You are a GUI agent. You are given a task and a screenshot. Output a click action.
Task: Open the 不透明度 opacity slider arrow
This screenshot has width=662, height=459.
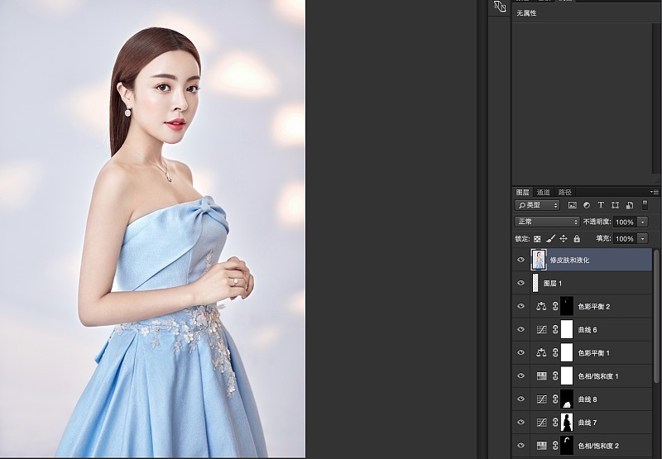coord(643,222)
